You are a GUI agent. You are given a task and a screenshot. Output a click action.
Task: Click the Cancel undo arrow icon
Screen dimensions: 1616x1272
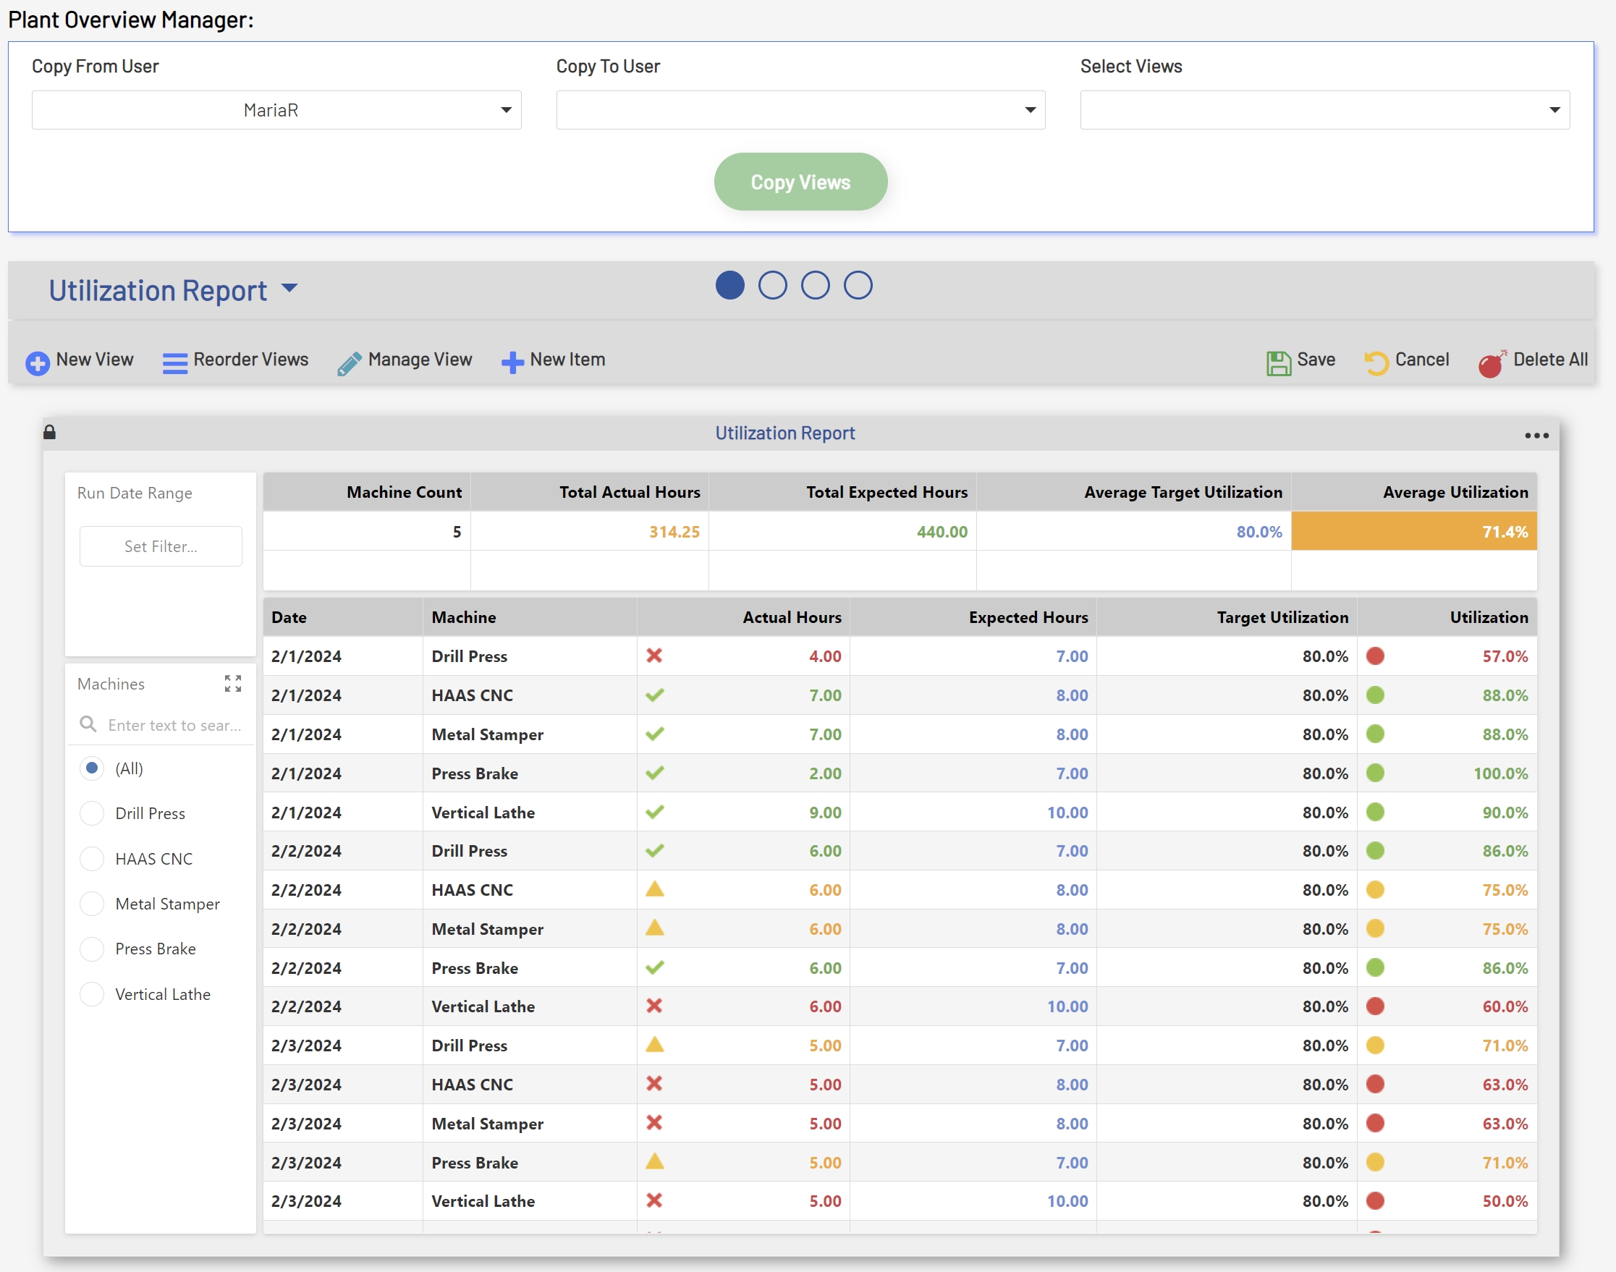point(1376,362)
